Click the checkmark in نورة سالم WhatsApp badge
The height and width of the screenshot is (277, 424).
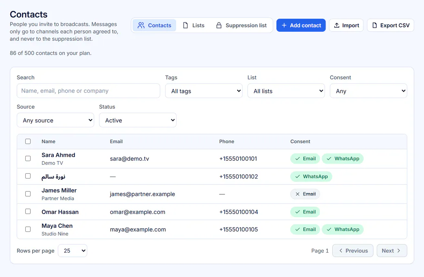coord(298,177)
